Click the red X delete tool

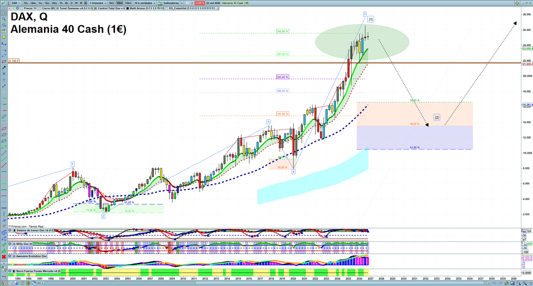click(4, 257)
